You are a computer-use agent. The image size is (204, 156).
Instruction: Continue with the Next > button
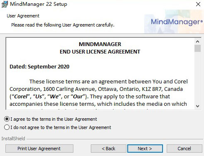pyautogui.click(x=145, y=149)
